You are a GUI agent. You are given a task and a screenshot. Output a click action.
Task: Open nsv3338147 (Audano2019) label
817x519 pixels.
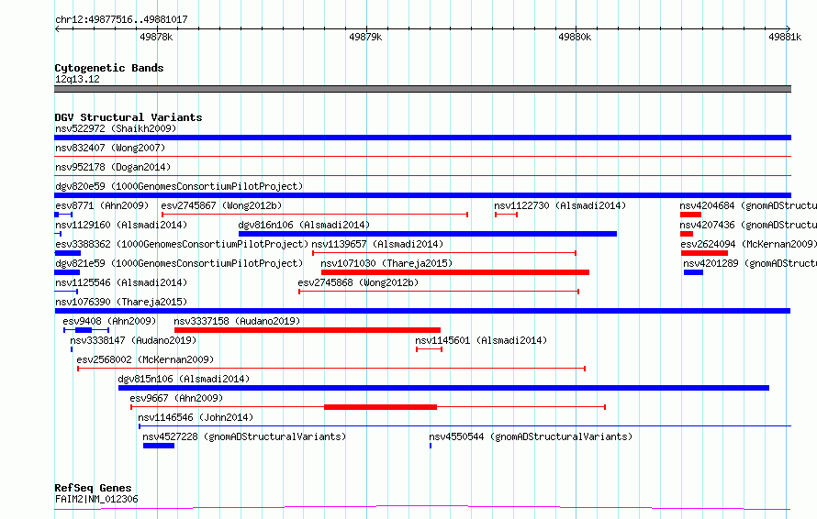133,340
